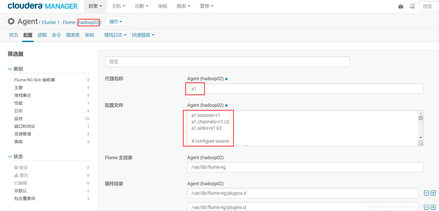Click the 配置文件 scrollbar down arrow

coord(421,138)
